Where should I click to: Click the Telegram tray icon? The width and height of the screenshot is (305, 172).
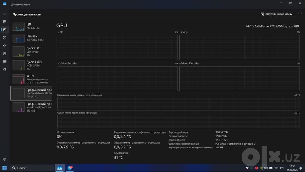[x=247, y=168]
